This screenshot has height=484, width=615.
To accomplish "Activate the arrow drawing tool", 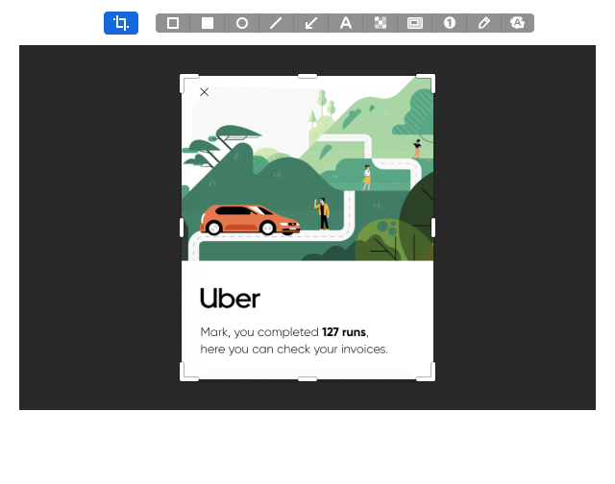I will (311, 23).
